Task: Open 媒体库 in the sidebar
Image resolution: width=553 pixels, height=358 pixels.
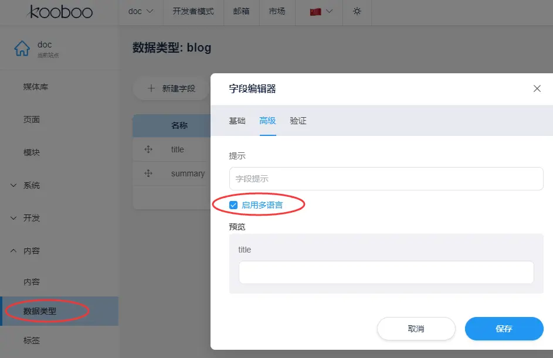Action: coord(36,87)
